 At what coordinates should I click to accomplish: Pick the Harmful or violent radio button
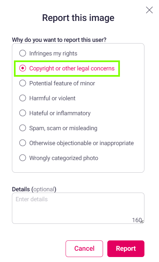pos(23,98)
